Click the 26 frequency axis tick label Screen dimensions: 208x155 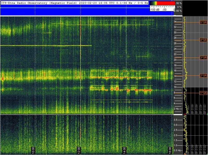(175, 43)
